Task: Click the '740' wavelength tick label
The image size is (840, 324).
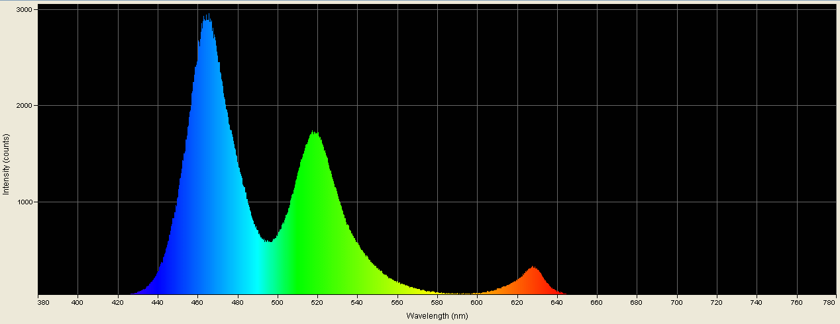Action: (757, 303)
